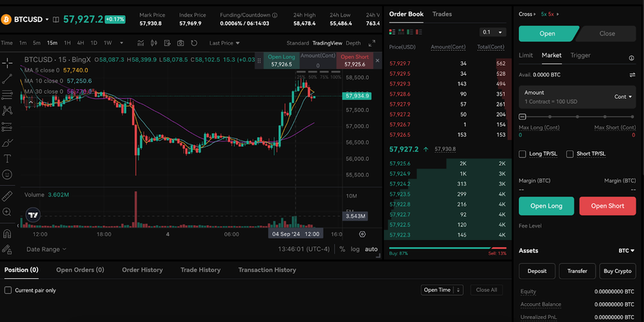This screenshot has height=322, width=644.
Task: Open the Cont amount unit dropdown
Action: click(623, 97)
